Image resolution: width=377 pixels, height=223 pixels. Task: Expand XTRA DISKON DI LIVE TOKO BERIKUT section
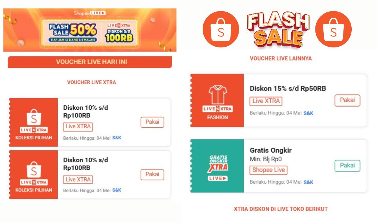[281, 209]
